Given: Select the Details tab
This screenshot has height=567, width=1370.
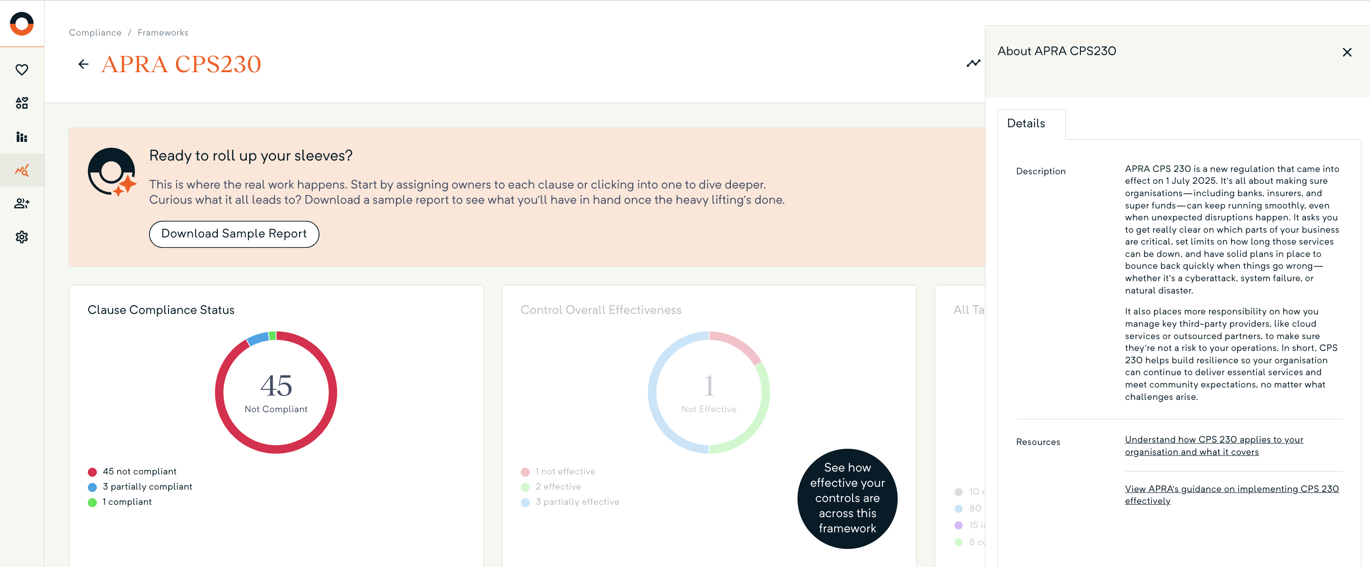Looking at the screenshot, I should point(1026,123).
